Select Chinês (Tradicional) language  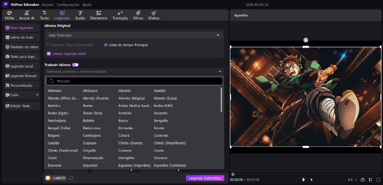63,150
